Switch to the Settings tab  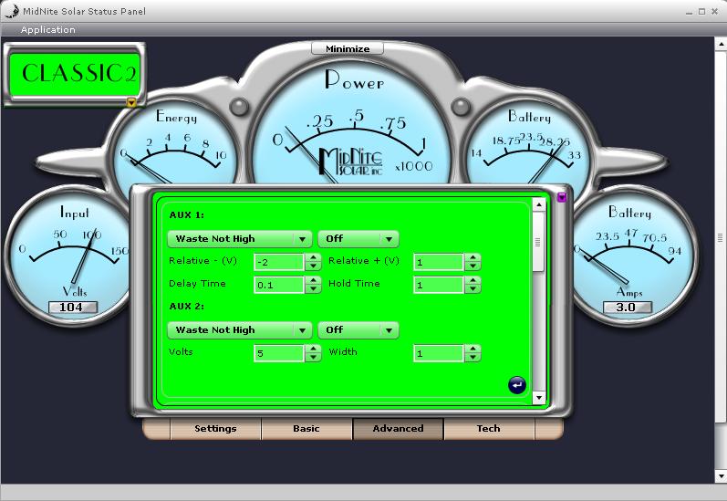(x=215, y=429)
